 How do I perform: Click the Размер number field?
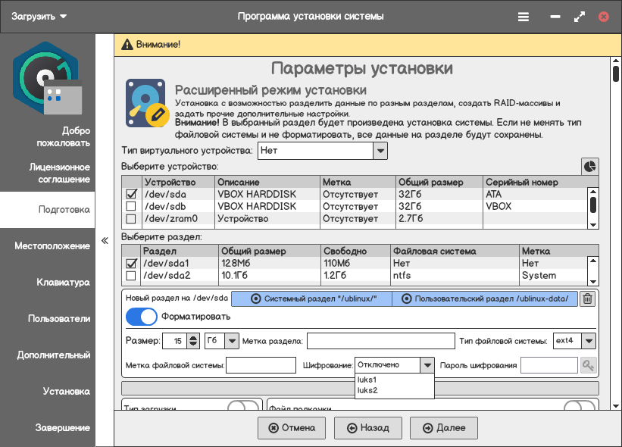pos(175,341)
